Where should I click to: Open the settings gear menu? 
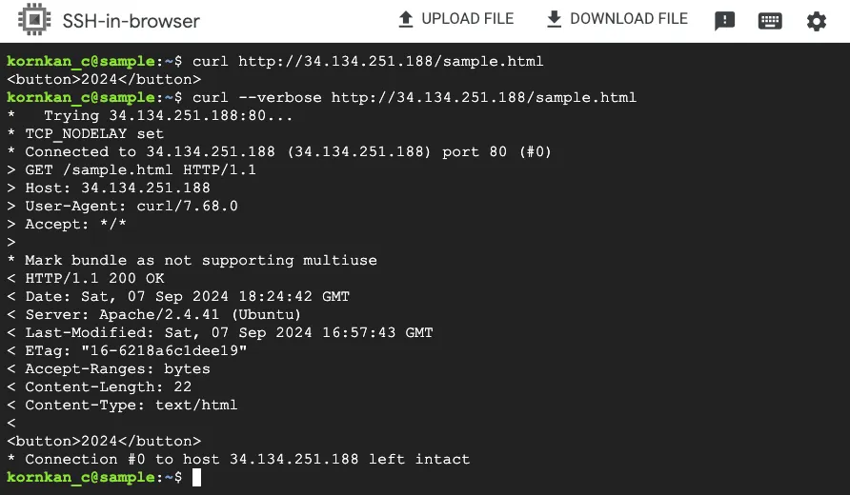(x=817, y=21)
